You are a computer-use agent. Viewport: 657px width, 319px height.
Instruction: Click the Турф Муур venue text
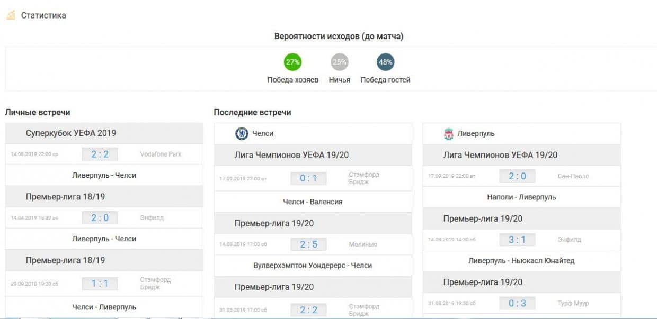click(x=574, y=303)
